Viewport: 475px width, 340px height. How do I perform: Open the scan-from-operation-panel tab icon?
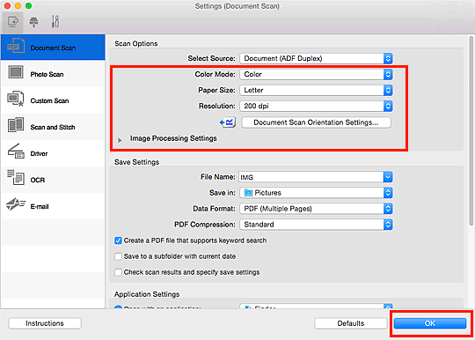33,22
